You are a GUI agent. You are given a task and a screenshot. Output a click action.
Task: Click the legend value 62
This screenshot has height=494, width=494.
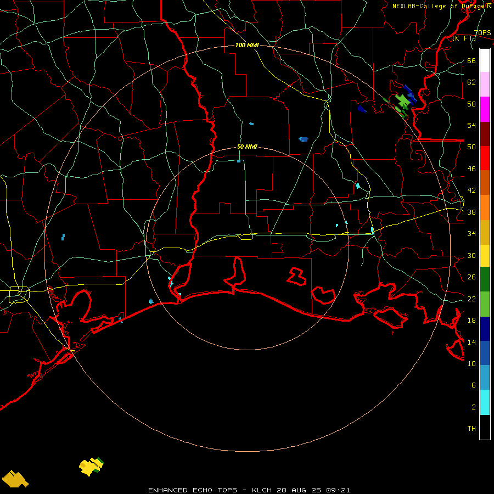click(x=471, y=82)
